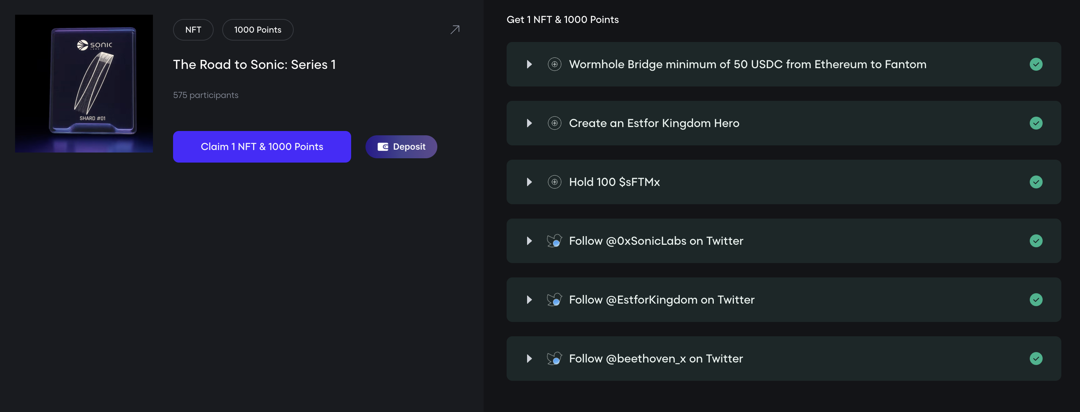Click the green checkmark on Hold 100 $sFTMx

(1035, 182)
